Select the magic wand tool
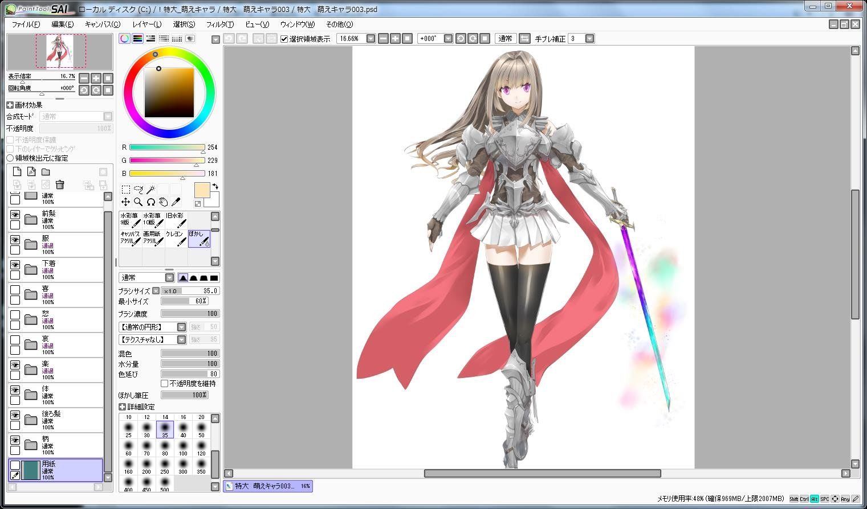This screenshot has height=509, width=867. coord(150,190)
